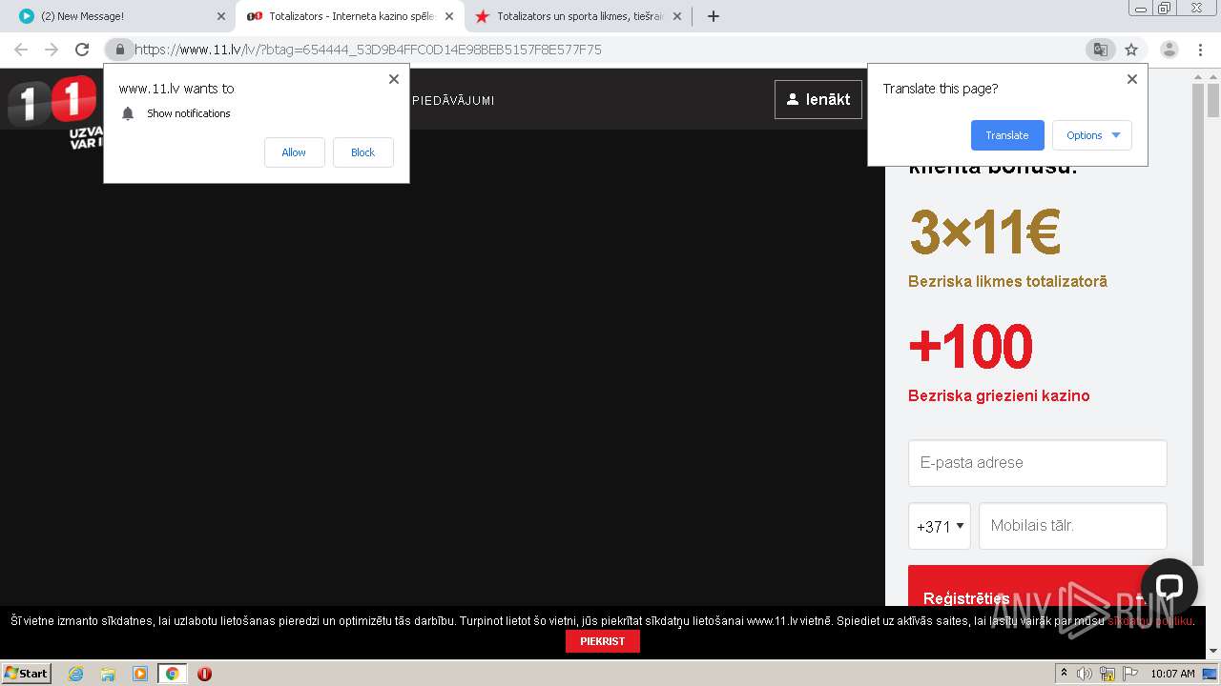Click the Ienākt login button
Screen dimensions: 1221x686
818,99
